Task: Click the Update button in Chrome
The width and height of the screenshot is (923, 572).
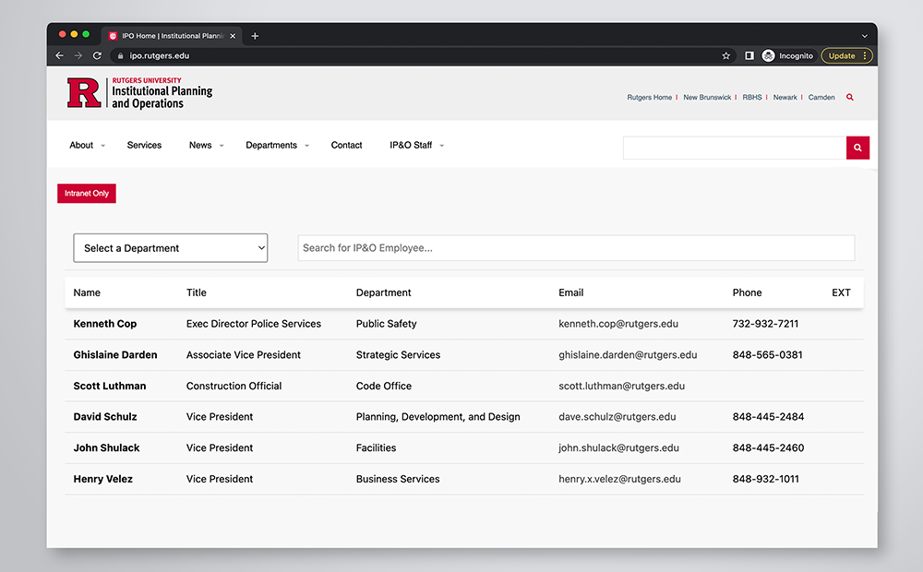Action: [842, 56]
